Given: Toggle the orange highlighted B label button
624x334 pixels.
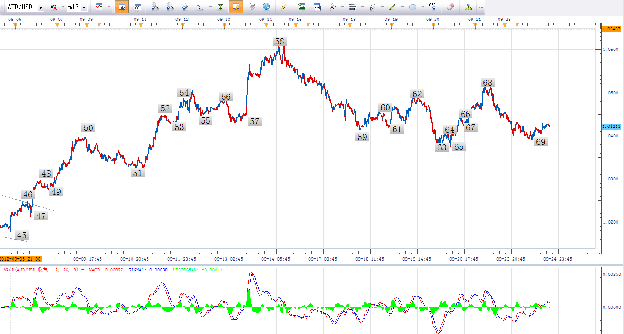Looking at the screenshot, I should [122, 7].
